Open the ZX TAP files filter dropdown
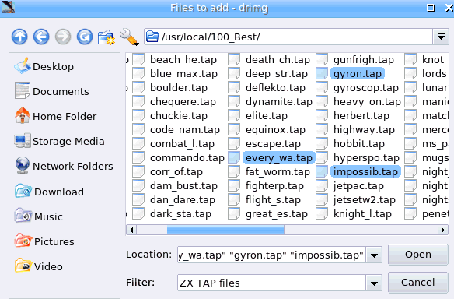454x299 pixels. tap(374, 283)
